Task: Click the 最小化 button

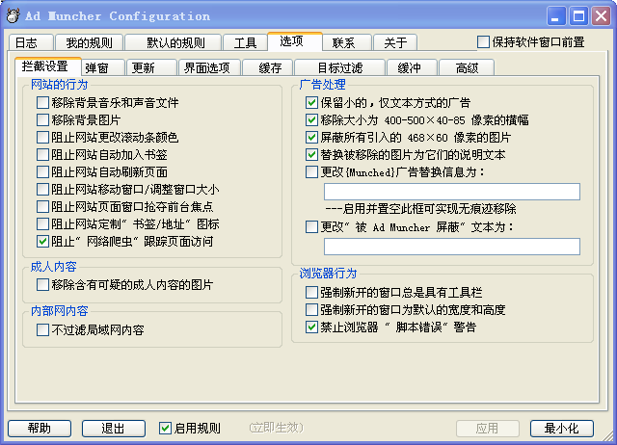Action: [x=561, y=429]
